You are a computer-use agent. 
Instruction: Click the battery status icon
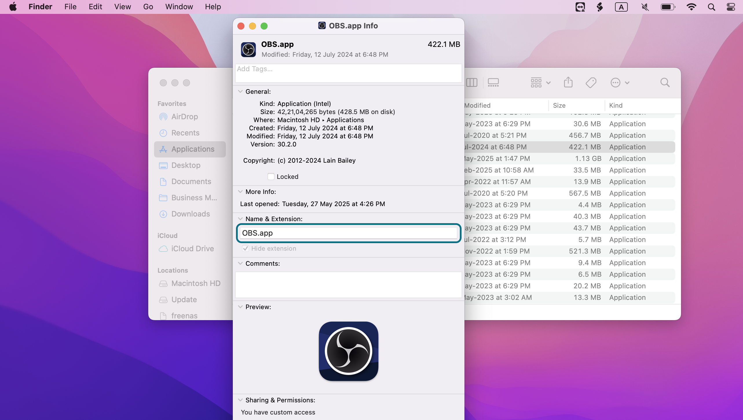tap(668, 7)
